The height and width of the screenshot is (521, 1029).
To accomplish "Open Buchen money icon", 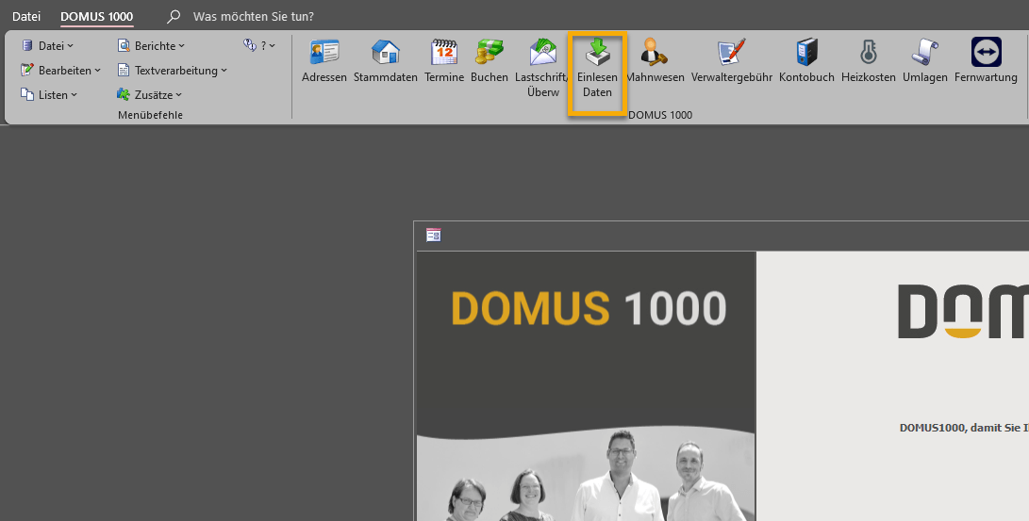I will [489, 53].
